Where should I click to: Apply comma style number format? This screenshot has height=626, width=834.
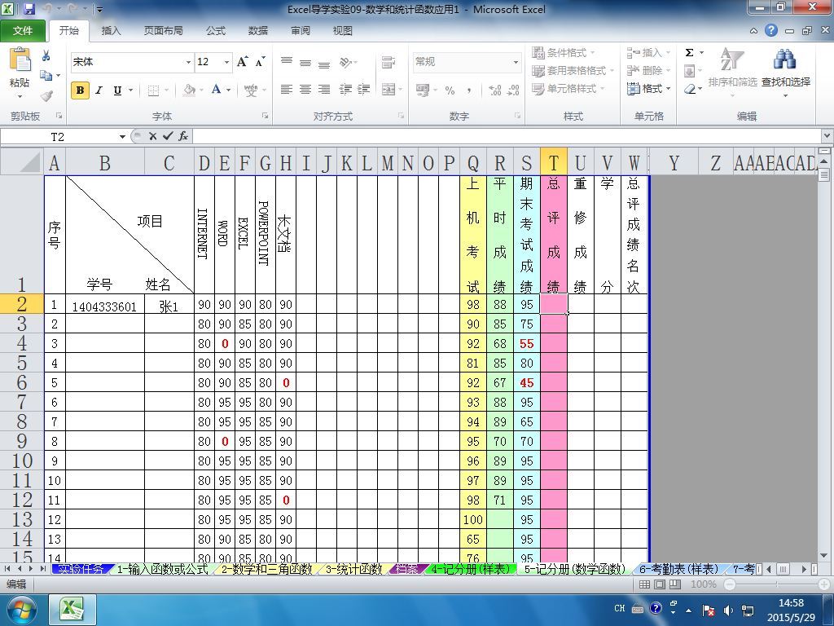pyautogui.click(x=468, y=90)
